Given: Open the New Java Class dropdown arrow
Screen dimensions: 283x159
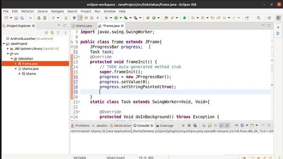Looking at the screenshot, I should click(x=158, y=18).
